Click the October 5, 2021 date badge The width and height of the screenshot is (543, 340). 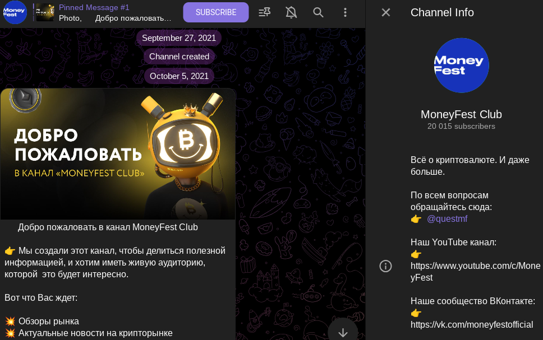coord(179,76)
